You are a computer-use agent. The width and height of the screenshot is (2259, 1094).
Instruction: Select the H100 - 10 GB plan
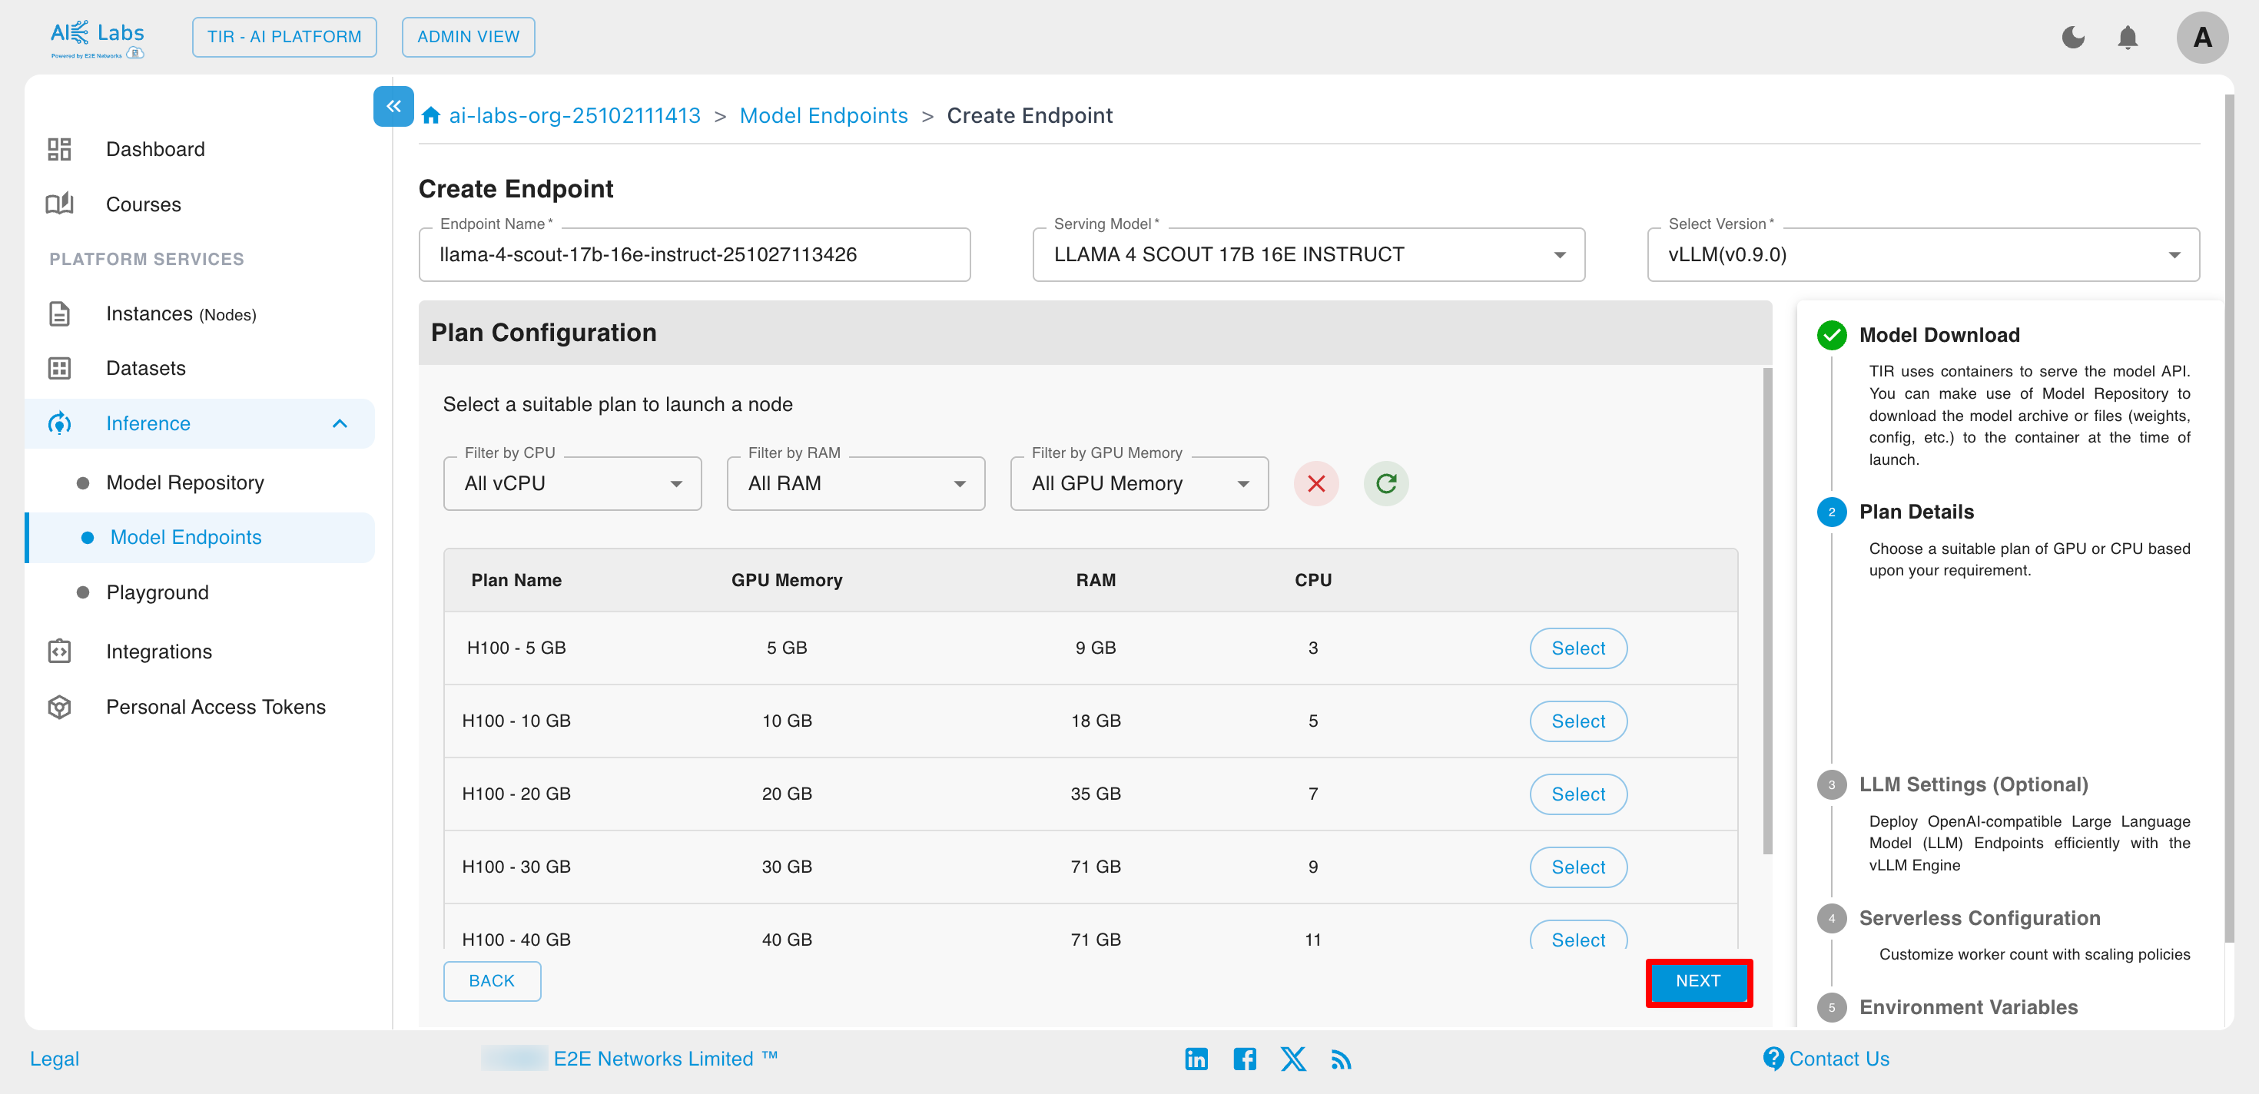1577,721
